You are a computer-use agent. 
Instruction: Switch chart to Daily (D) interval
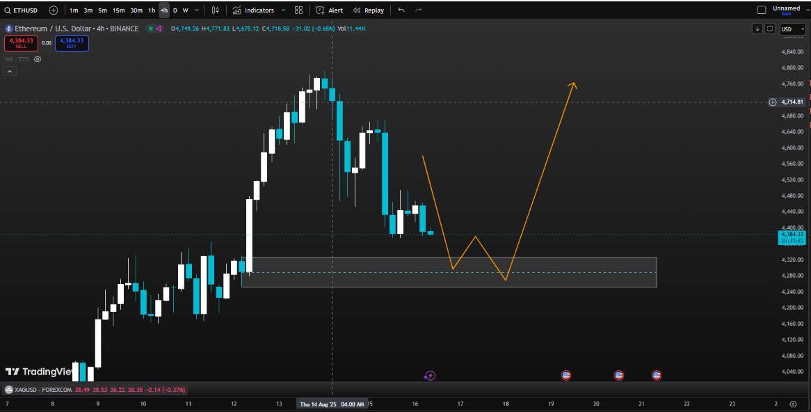pos(175,10)
